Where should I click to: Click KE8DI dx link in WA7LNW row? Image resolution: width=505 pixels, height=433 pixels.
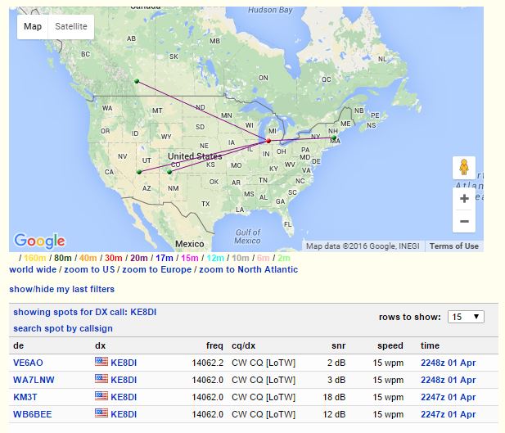[124, 380]
